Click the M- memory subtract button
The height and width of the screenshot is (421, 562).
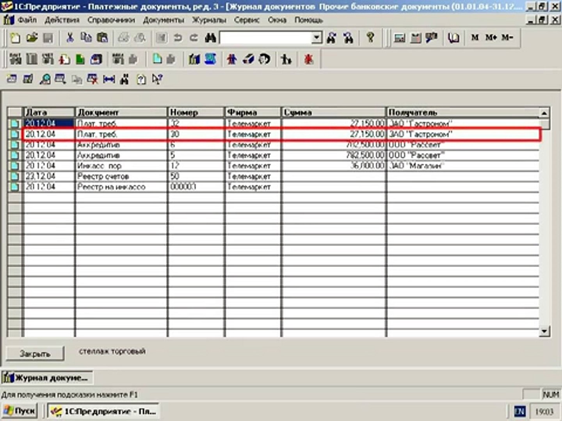(x=507, y=37)
